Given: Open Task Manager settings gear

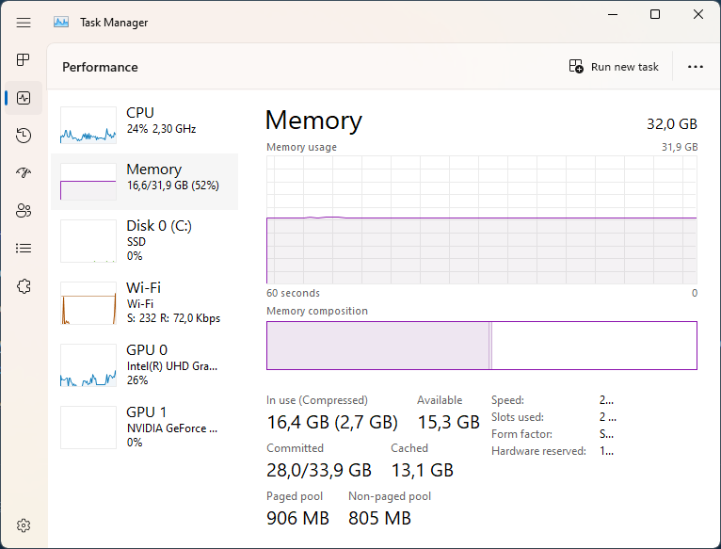Looking at the screenshot, I should pyautogui.click(x=24, y=525).
